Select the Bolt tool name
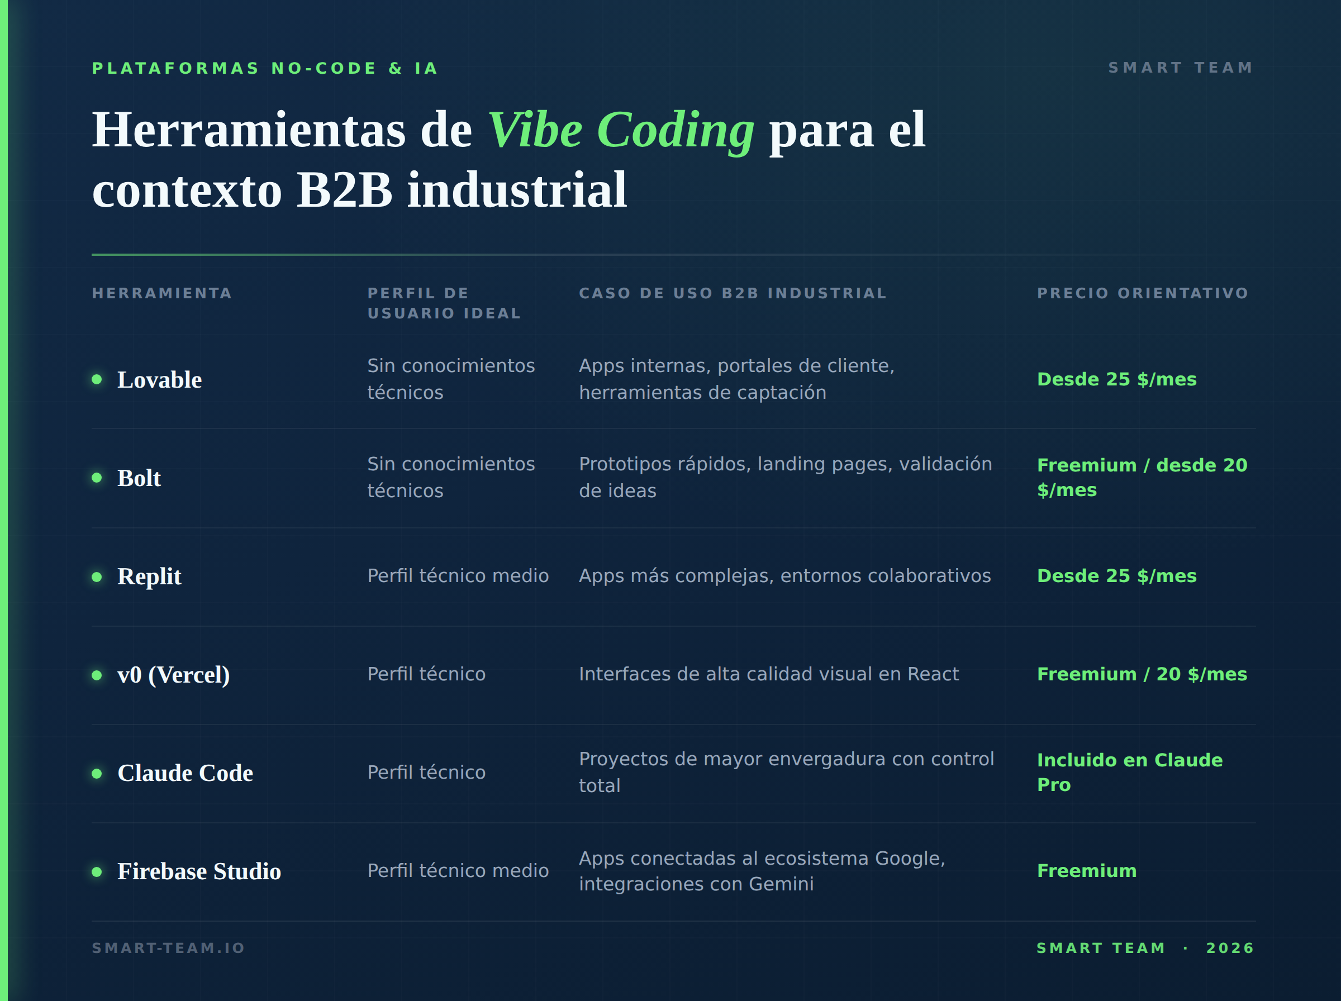 coord(139,478)
